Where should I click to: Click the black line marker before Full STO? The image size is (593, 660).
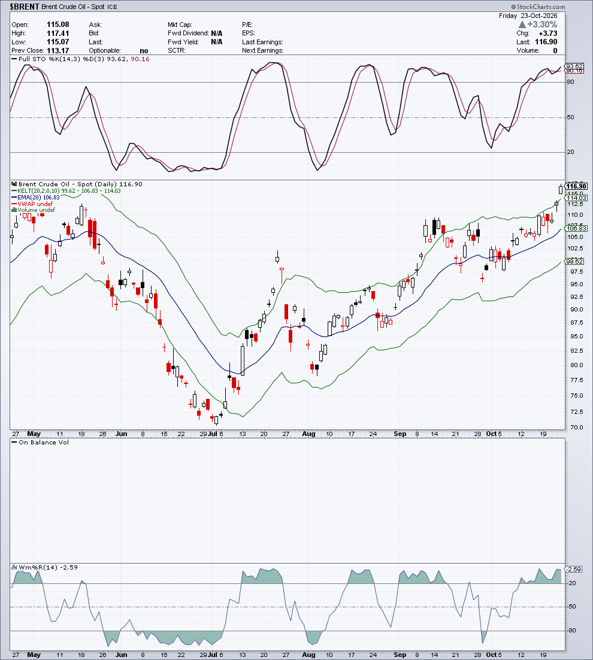point(14,59)
